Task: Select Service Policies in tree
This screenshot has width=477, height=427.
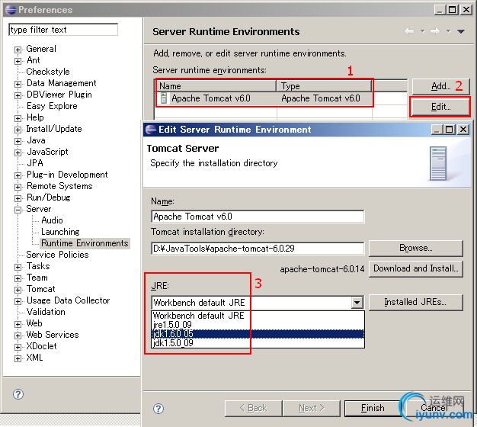Action: pos(57,255)
